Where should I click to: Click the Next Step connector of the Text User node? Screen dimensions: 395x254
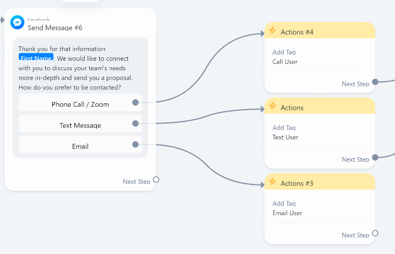[x=375, y=157]
